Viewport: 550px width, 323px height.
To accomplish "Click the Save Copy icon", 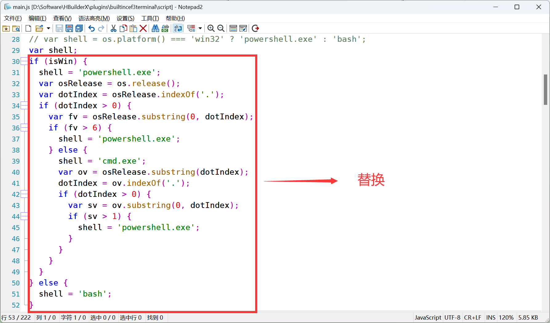I will click(79, 29).
